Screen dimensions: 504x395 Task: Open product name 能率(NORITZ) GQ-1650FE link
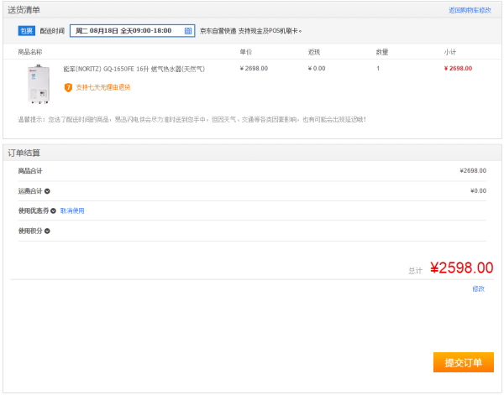(134, 69)
